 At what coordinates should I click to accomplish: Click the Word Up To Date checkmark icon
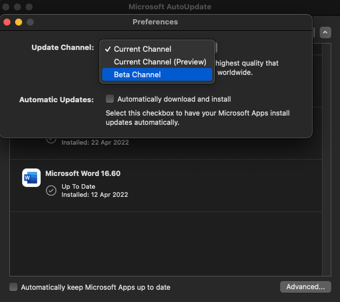pos(51,190)
